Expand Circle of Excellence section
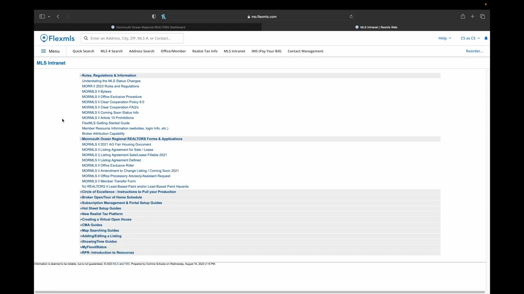The image size is (524, 294). 128,192
